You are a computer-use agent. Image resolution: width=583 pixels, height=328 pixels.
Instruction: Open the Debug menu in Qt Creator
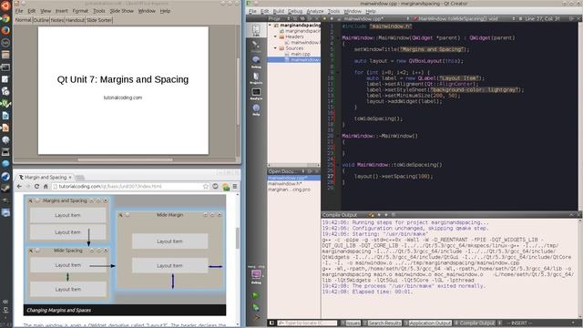(295, 11)
